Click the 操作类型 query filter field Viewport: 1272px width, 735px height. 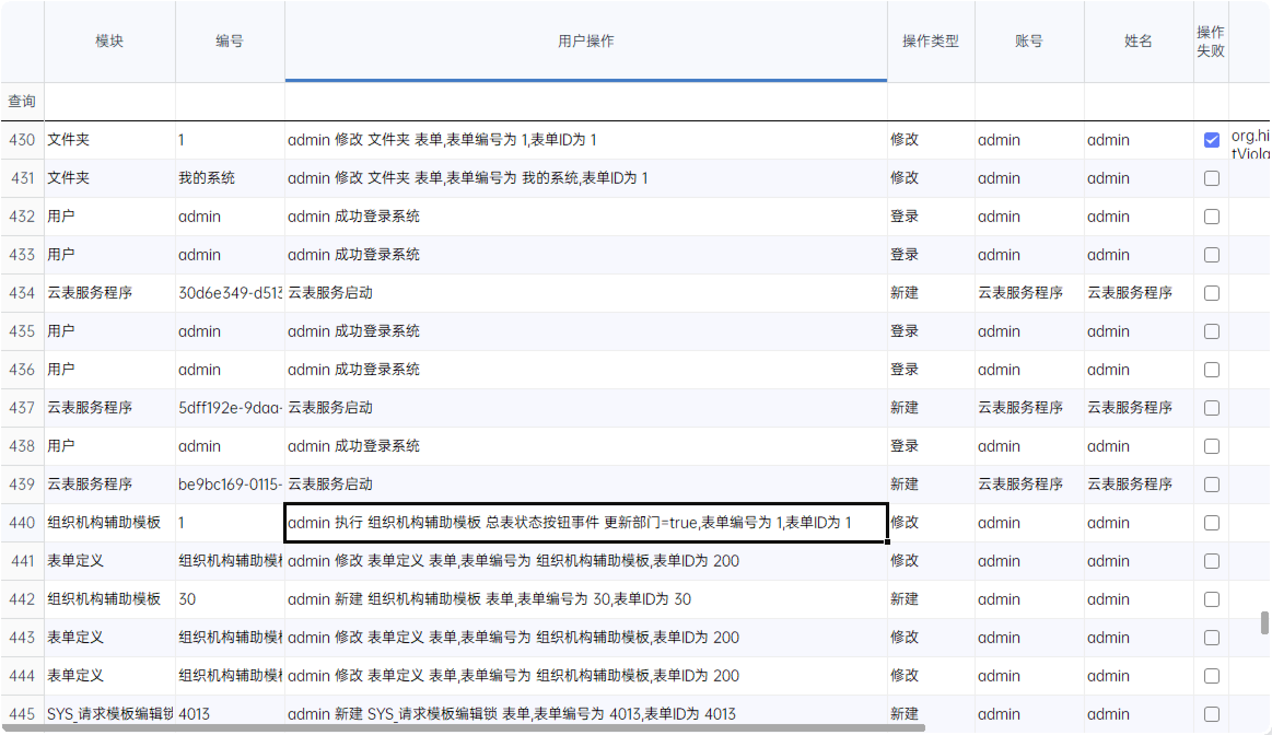[x=931, y=102]
